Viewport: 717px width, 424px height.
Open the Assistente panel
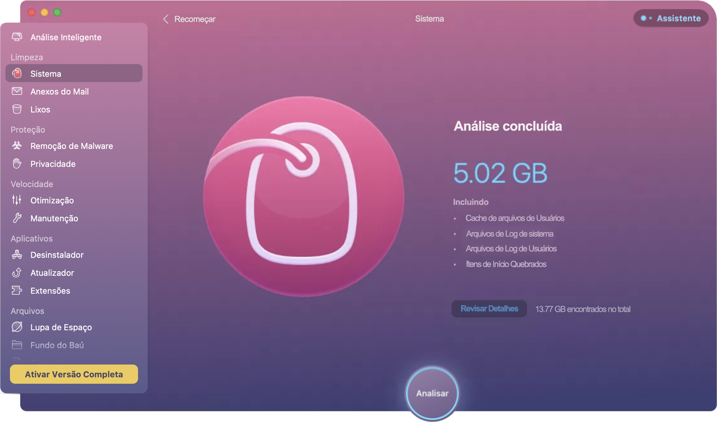(x=671, y=18)
